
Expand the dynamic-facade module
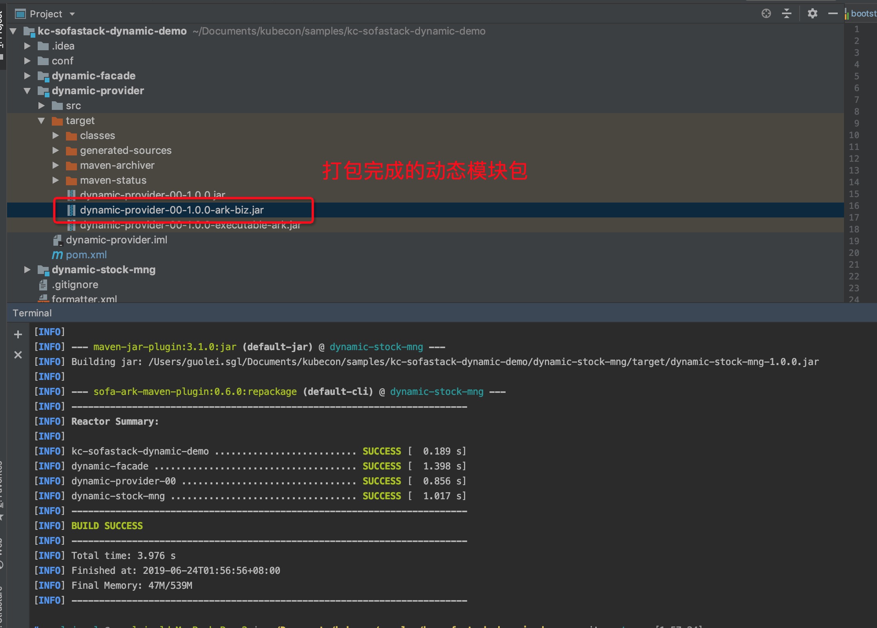[27, 76]
